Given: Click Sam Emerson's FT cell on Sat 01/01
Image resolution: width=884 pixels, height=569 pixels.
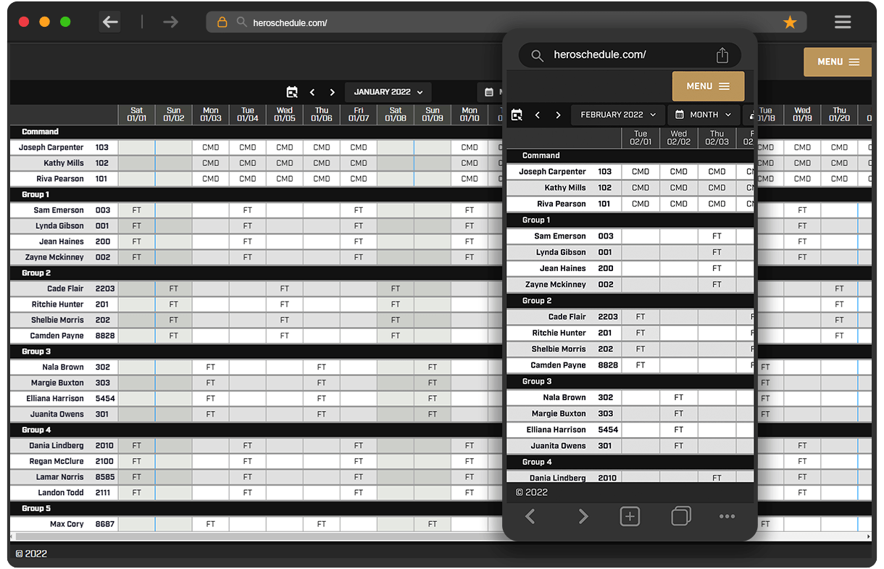Looking at the screenshot, I should coord(137,210).
